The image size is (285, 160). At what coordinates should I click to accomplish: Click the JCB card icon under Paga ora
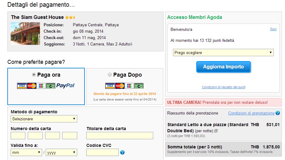[x=41, y=86]
